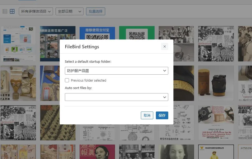The image size is (252, 159).
Task: Click 取消 to cancel settings
Action: [x=147, y=115]
